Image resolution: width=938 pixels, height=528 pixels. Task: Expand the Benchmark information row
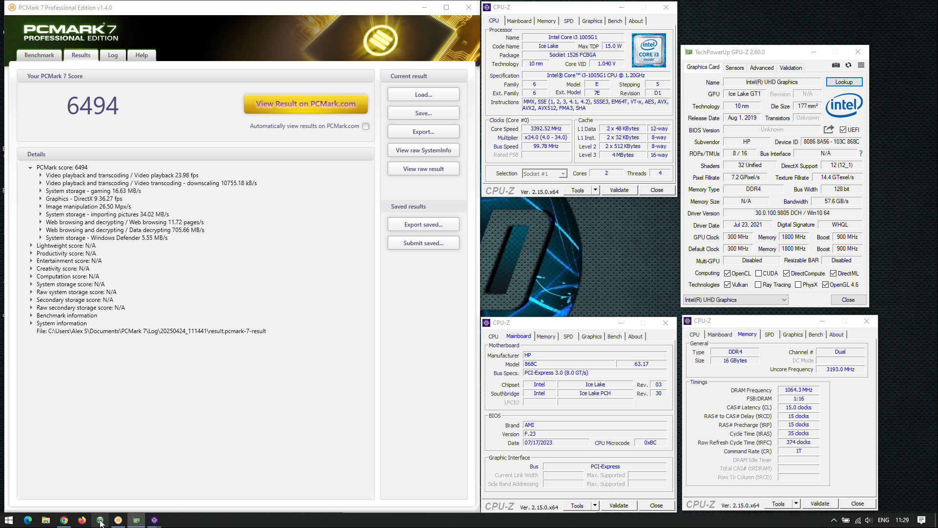[31, 316]
